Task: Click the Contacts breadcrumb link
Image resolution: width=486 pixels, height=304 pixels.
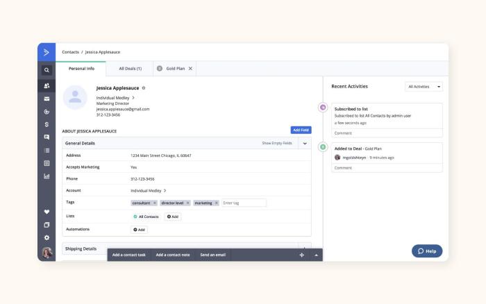Action: 70,52
